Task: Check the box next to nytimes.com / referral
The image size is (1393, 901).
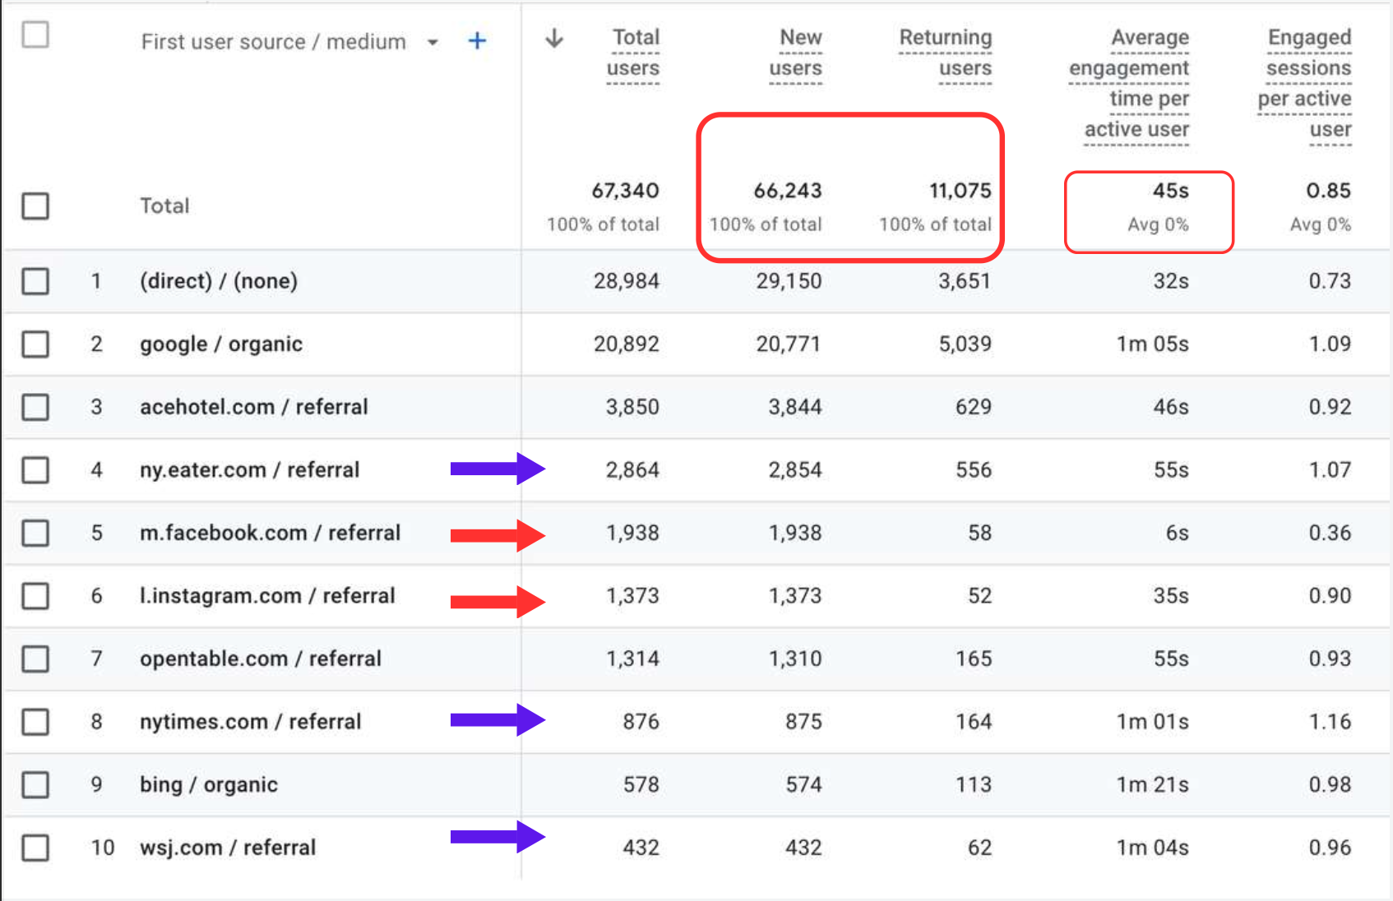Action: pos(35,722)
